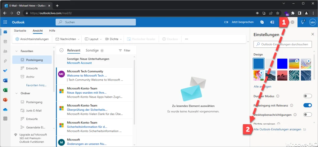This screenshot has width=318, height=147.
Task: Close the Einstellungen panel
Action: point(312,34)
